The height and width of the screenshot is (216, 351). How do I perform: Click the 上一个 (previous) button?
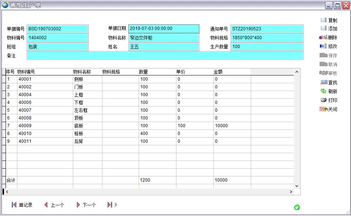tap(54, 205)
